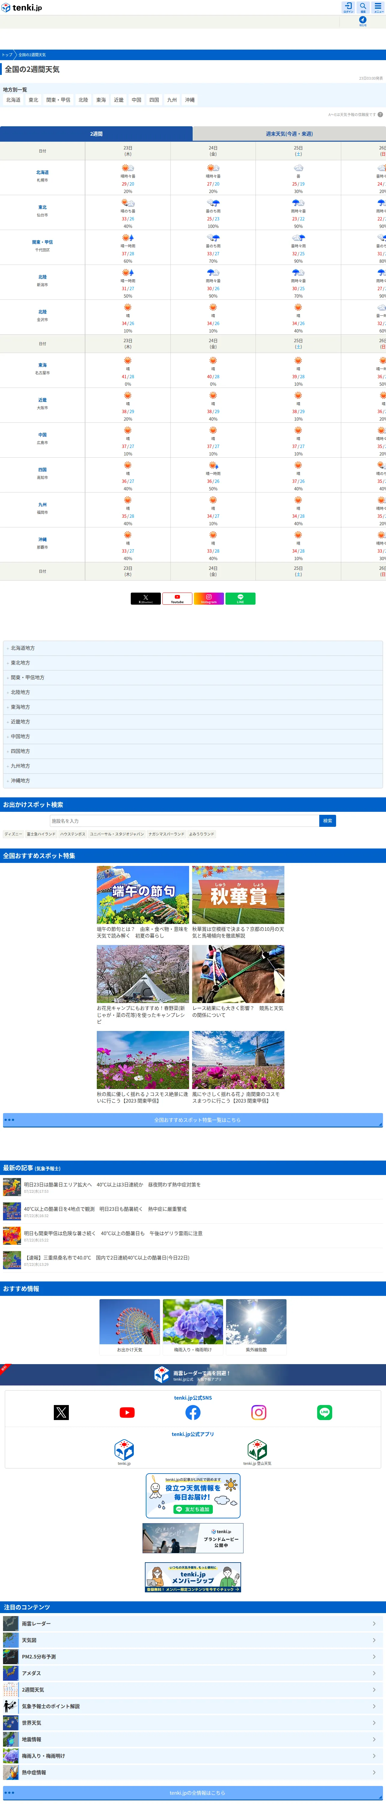Click the 雨雲レーダー thumbnail icon in 注目のコンテンツ
The image size is (386, 1804).
pos(11,1623)
